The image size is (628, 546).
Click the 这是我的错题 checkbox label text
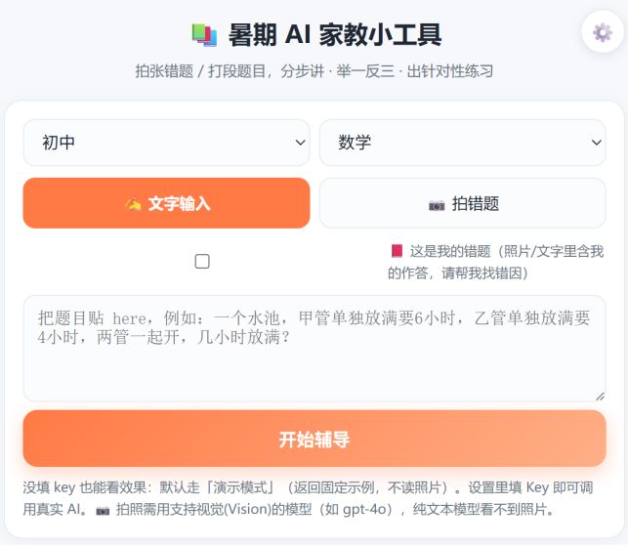pos(495,262)
